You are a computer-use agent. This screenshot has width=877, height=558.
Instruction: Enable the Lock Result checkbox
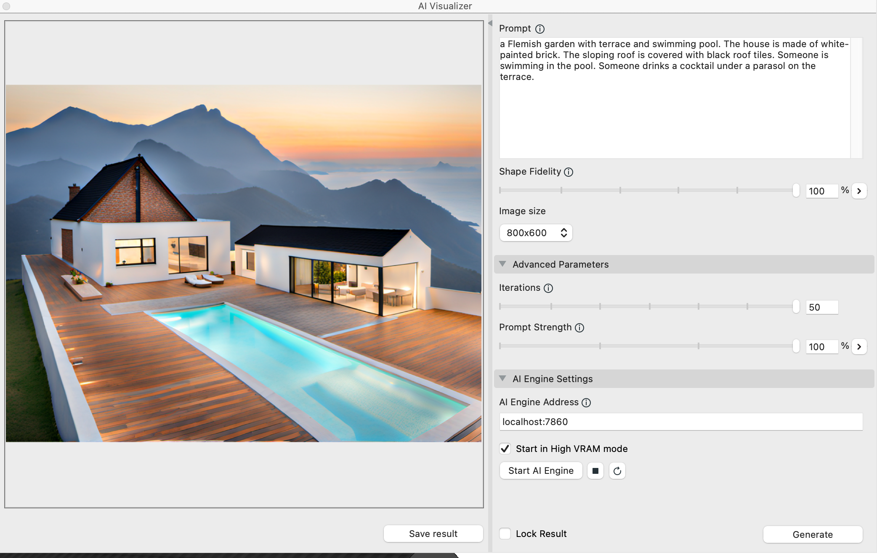pyautogui.click(x=505, y=534)
